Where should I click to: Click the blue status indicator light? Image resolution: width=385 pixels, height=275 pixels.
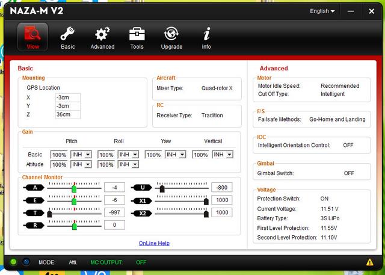tap(26, 262)
